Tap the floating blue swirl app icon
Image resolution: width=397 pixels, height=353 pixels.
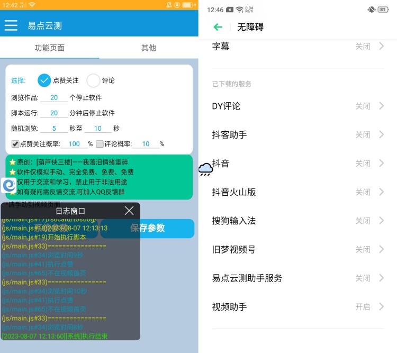pos(9,186)
